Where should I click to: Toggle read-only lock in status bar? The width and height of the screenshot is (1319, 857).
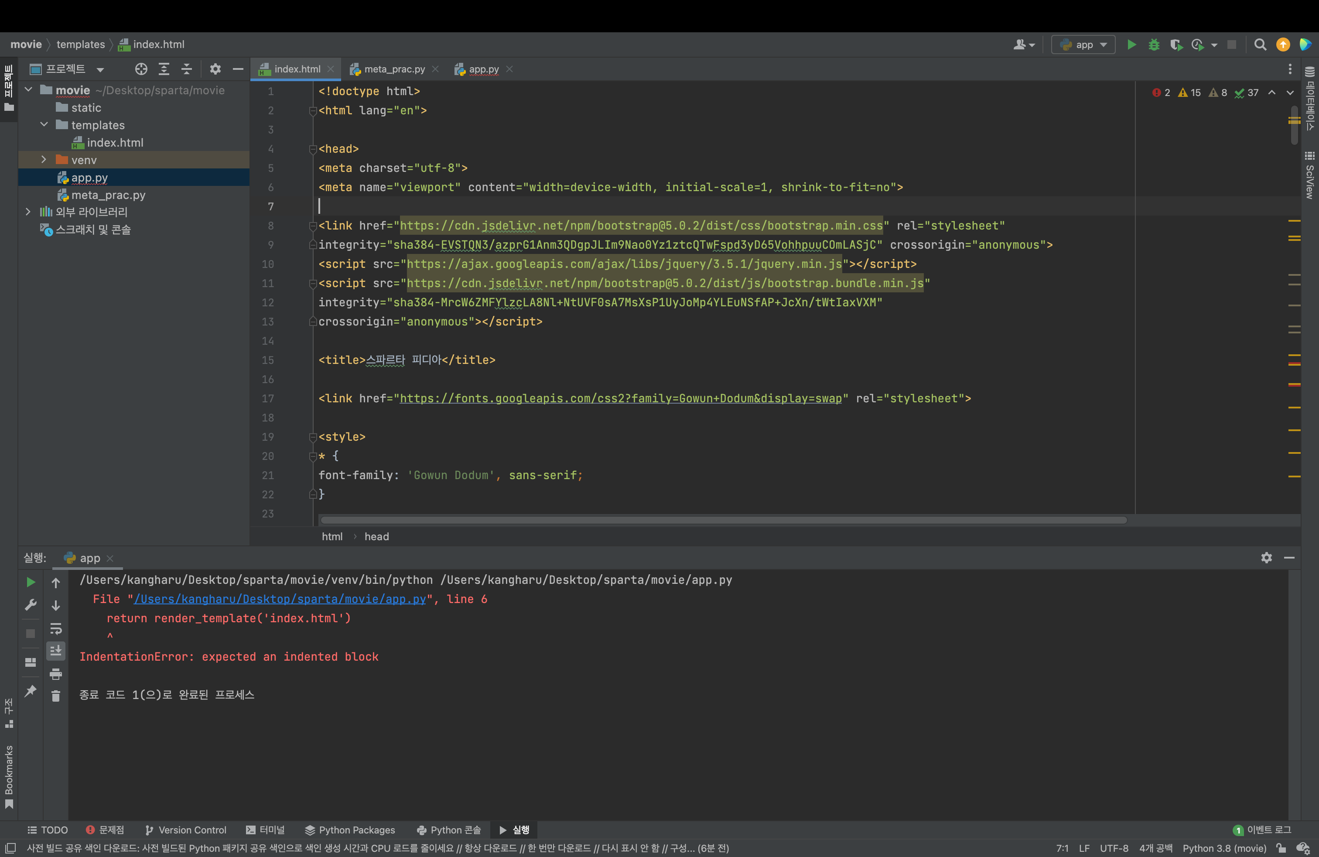coord(1281,848)
